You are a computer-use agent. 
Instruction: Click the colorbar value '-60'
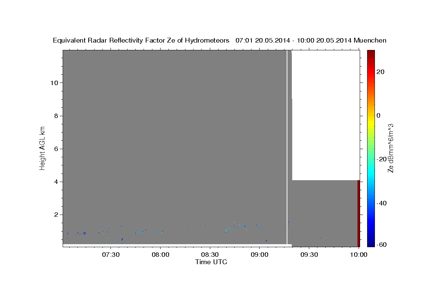pyautogui.click(x=382, y=244)
